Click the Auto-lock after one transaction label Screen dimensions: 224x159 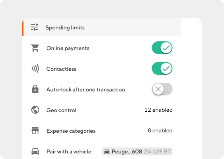86,89
